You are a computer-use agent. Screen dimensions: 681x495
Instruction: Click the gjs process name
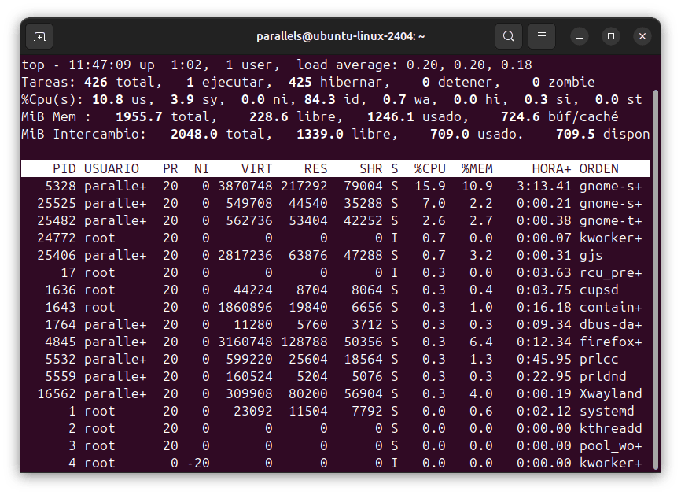(591, 256)
